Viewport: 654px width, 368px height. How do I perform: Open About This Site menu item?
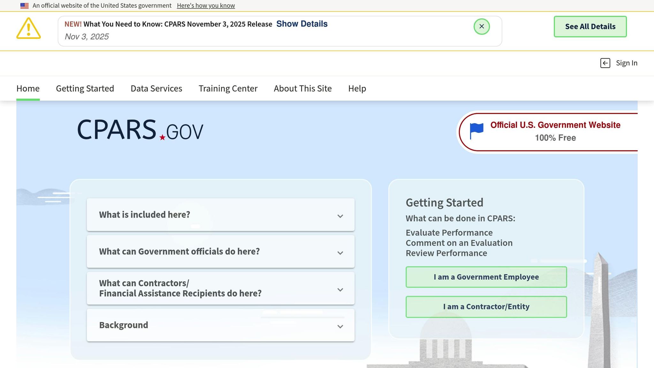(x=303, y=88)
